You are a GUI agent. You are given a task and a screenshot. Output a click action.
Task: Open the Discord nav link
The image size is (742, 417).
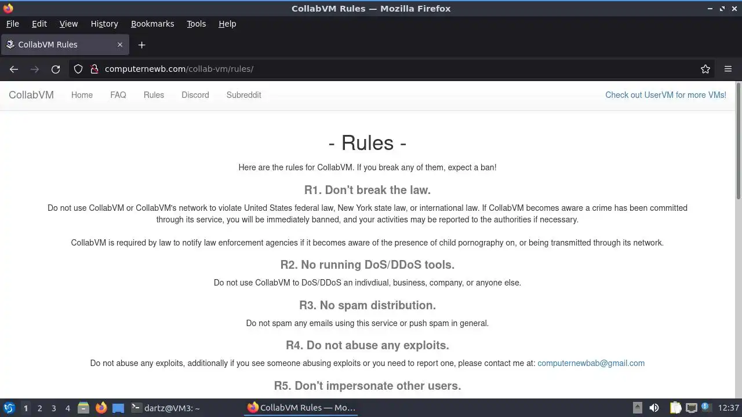[195, 95]
